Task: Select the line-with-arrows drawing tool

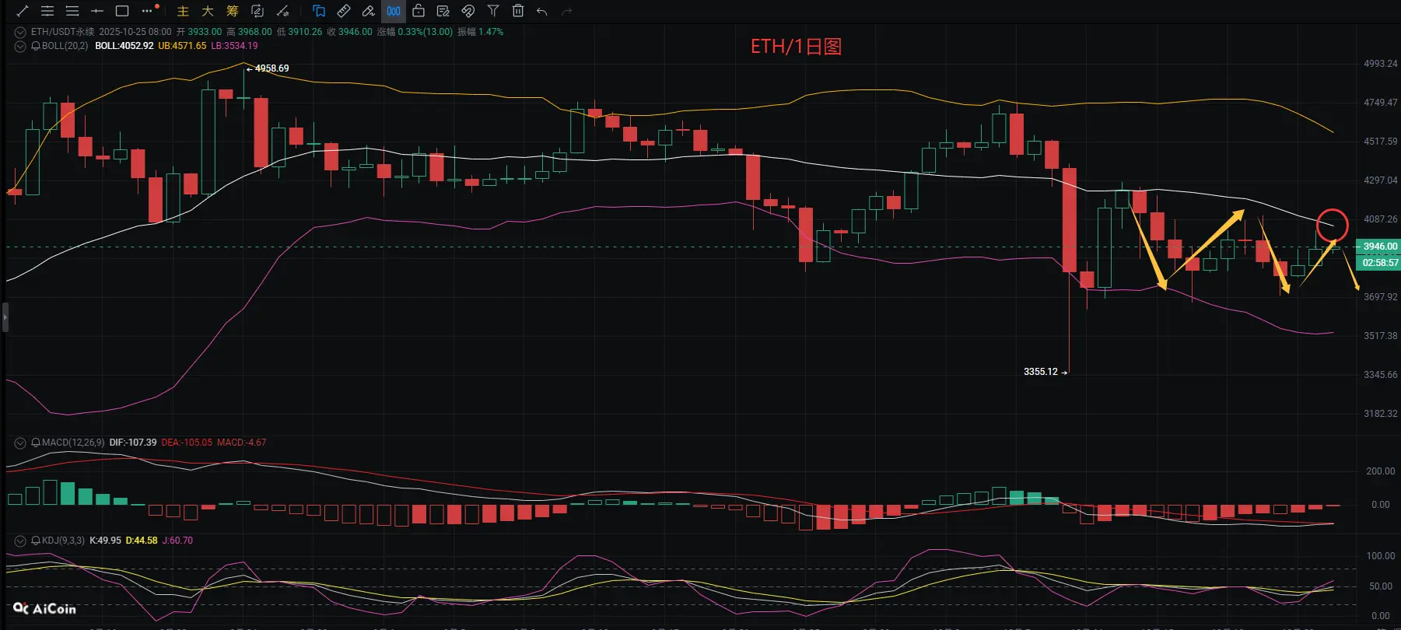Action: click(x=283, y=11)
